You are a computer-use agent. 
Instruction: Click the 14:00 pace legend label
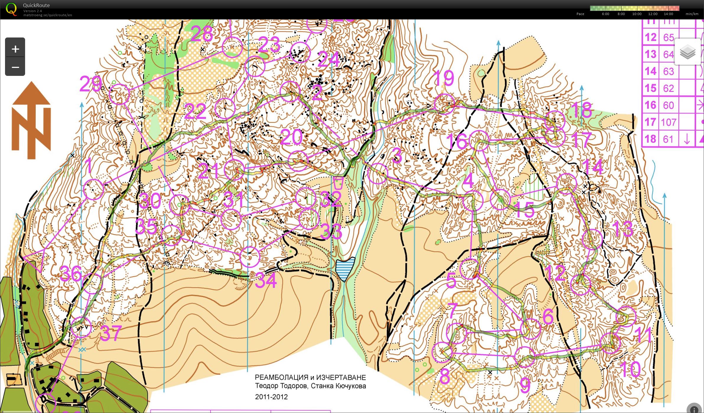tap(668, 14)
